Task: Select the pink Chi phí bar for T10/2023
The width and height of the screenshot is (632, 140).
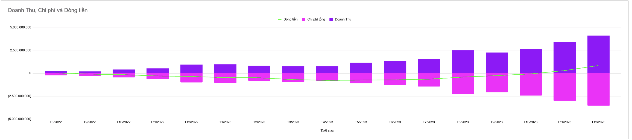Action: (x=531, y=84)
